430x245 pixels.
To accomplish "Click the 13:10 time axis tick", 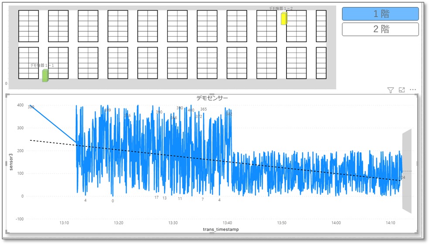I will [x=64, y=223].
